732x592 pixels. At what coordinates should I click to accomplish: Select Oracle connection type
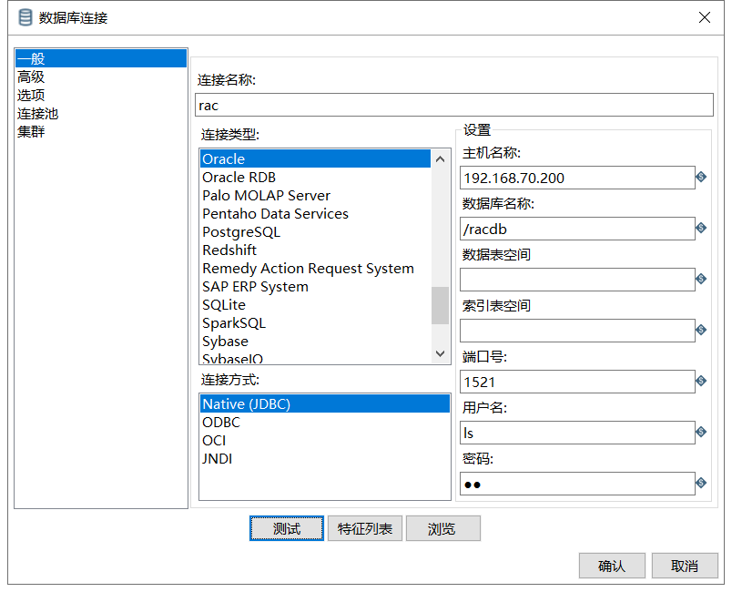pos(316,158)
